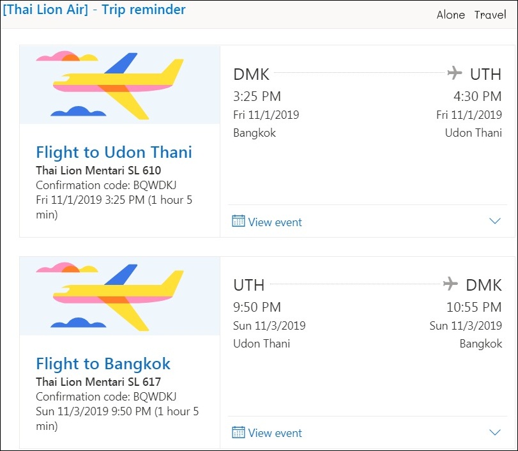Open View event for the UTH to DMK flight

coord(275,433)
